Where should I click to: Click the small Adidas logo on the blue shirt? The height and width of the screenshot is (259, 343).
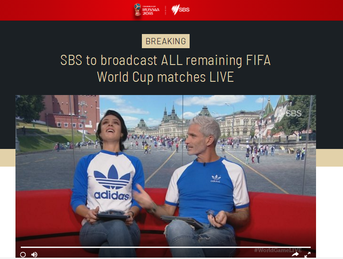(x=216, y=179)
